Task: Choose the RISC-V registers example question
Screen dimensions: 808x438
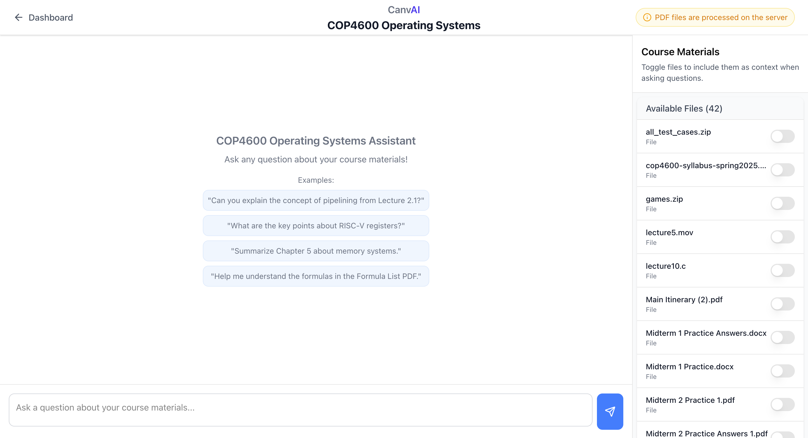Action: point(316,226)
